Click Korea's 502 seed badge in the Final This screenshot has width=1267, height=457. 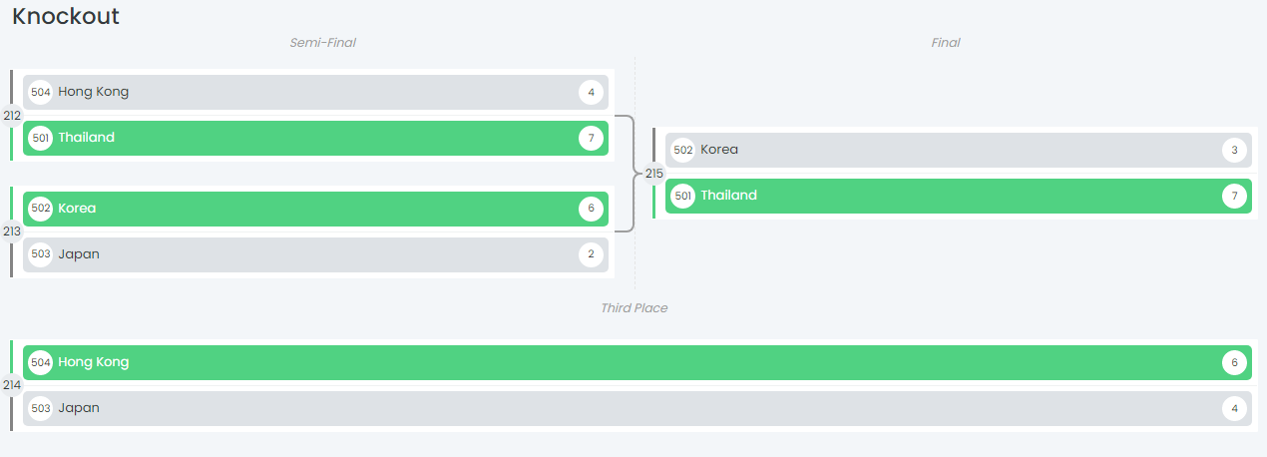coord(683,151)
